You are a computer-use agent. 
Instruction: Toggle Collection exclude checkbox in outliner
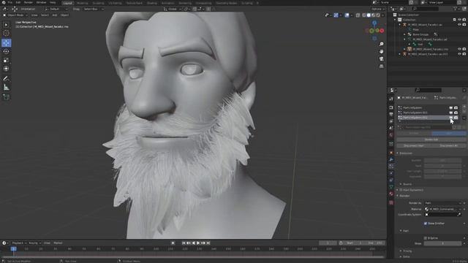coord(454,20)
